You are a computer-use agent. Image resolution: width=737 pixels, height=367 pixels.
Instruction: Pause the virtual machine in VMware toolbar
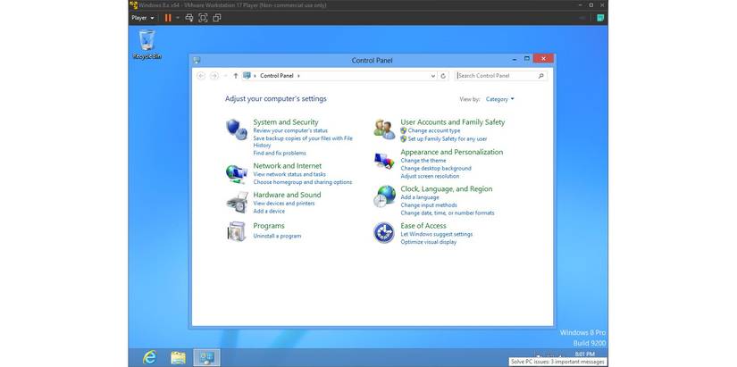168,18
